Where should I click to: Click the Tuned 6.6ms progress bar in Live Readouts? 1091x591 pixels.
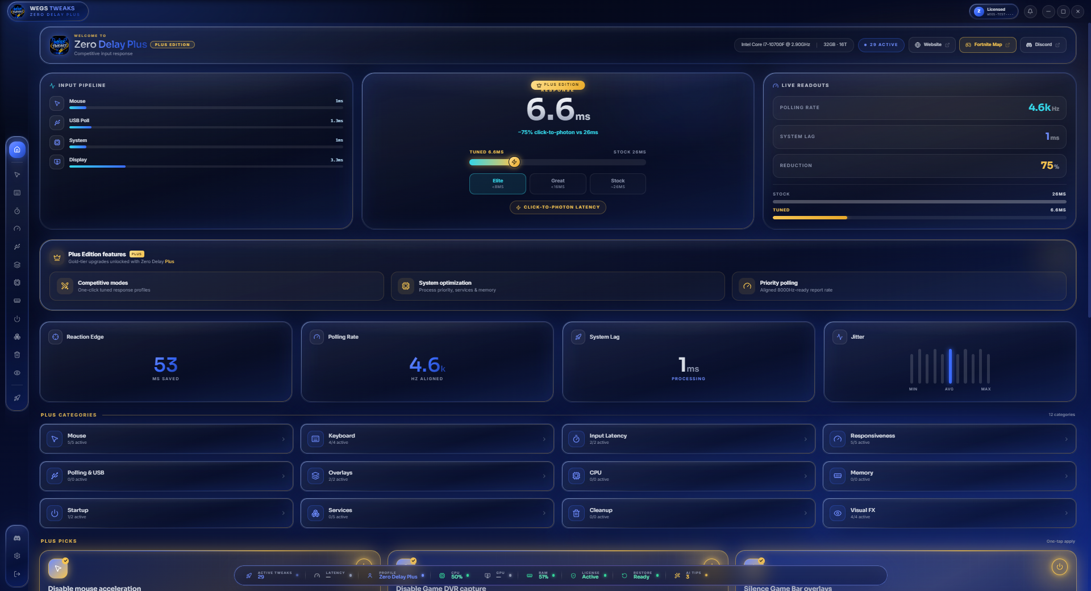pos(919,218)
